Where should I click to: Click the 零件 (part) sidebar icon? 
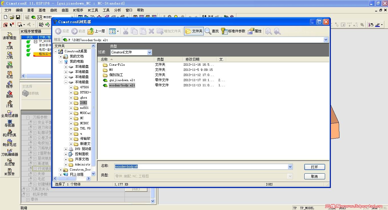[9, 65]
